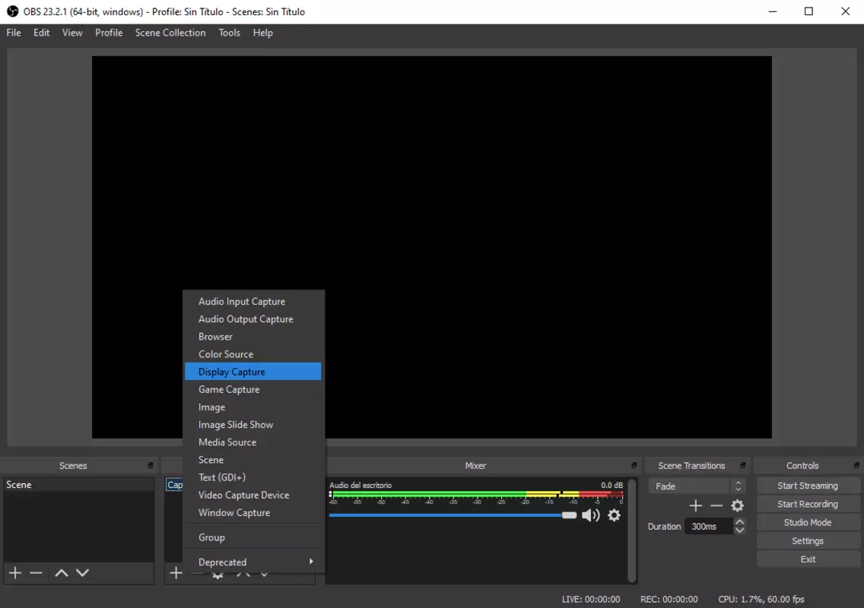The height and width of the screenshot is (608, 864).
Task: Expand the Deprecated submenu
Action: tap(253, 562)
